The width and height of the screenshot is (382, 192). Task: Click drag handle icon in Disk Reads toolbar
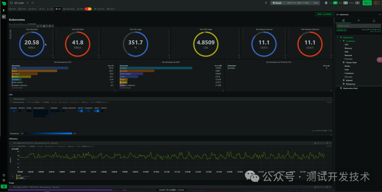pyautogui.click(x=52, y=26)
